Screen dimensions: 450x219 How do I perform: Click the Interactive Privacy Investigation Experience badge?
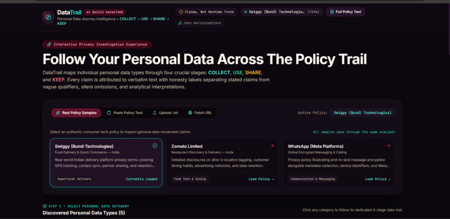97,45
